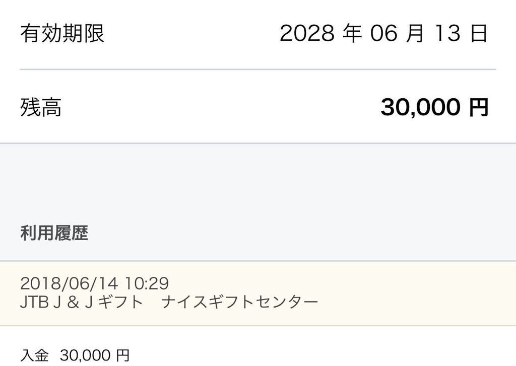Click blank space right of ナイスギフトセンター

click(x=413, y=303)
